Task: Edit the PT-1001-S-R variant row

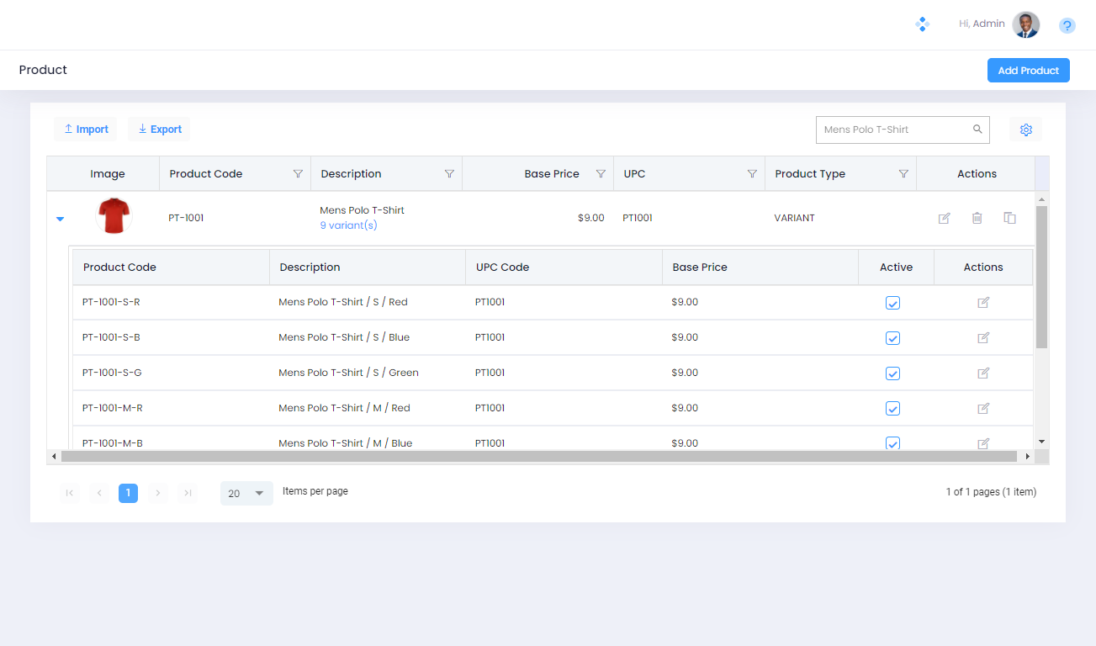Action: pyautogui.click(x=982, y=302)
